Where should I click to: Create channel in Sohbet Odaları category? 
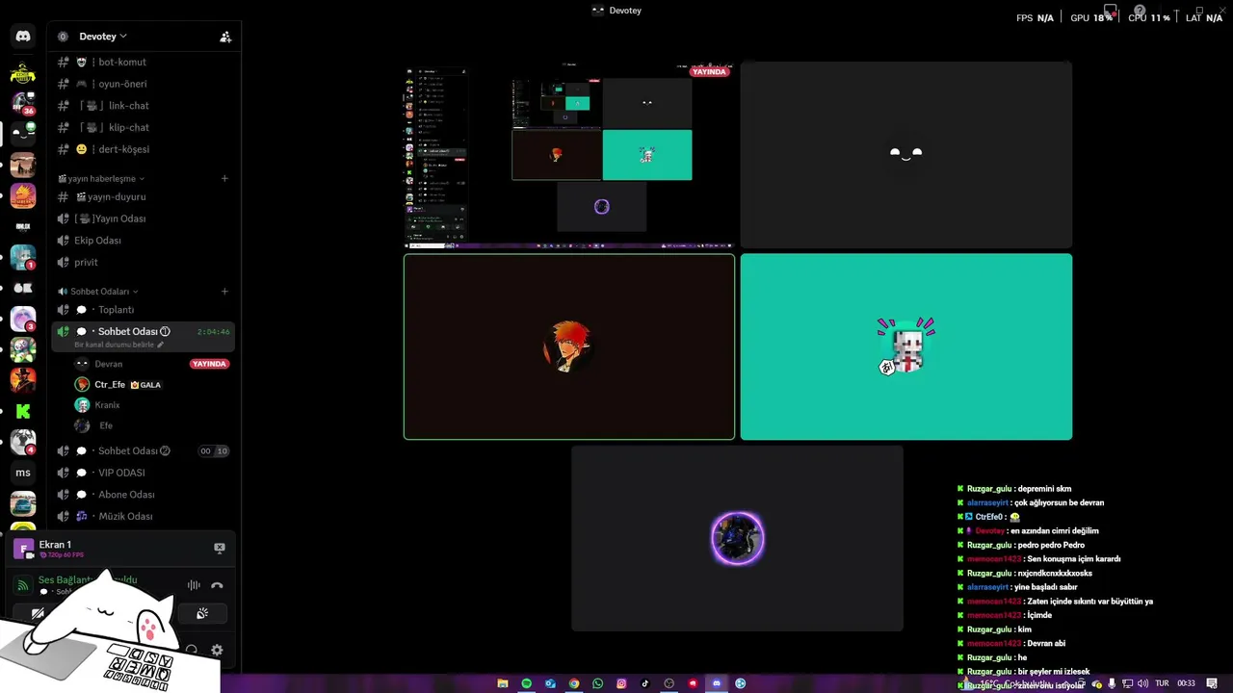224,292
